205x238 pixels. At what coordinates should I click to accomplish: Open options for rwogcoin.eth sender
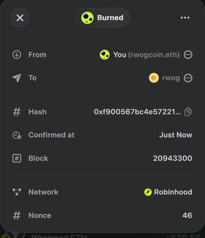tap(188, 55)
